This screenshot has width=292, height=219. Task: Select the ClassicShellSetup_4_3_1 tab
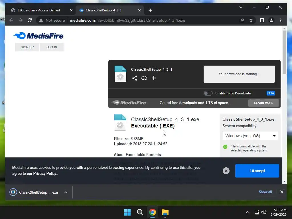pos(103,10)
